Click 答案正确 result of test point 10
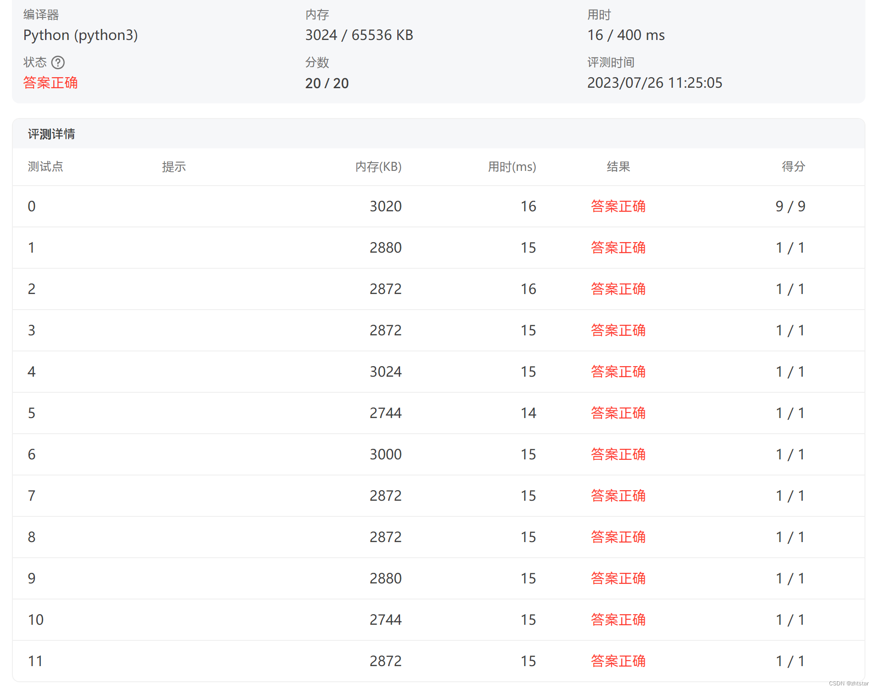Image resolution: width=876 pixels, height=690 pixels. pyautogui.click(x=618, y=620)
